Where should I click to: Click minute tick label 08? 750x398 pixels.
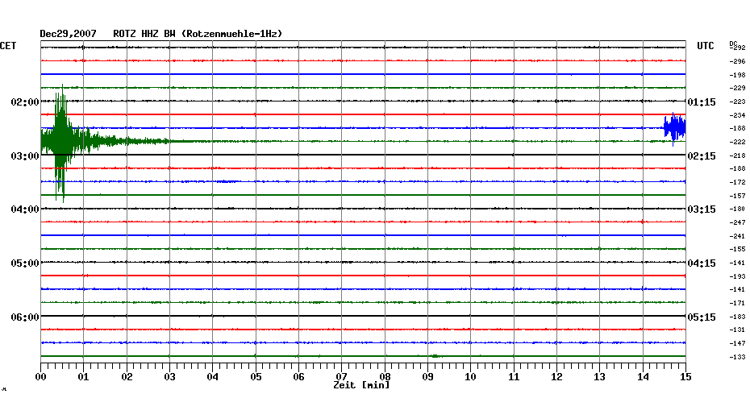coord(385,375)
